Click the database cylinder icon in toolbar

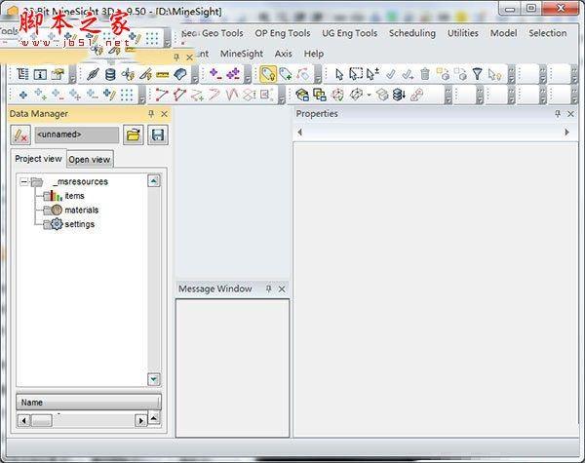(110, 74)
